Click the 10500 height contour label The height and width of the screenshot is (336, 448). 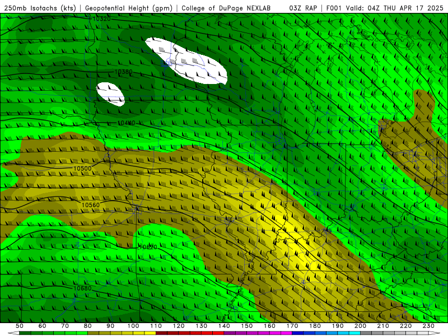point(82,169)
